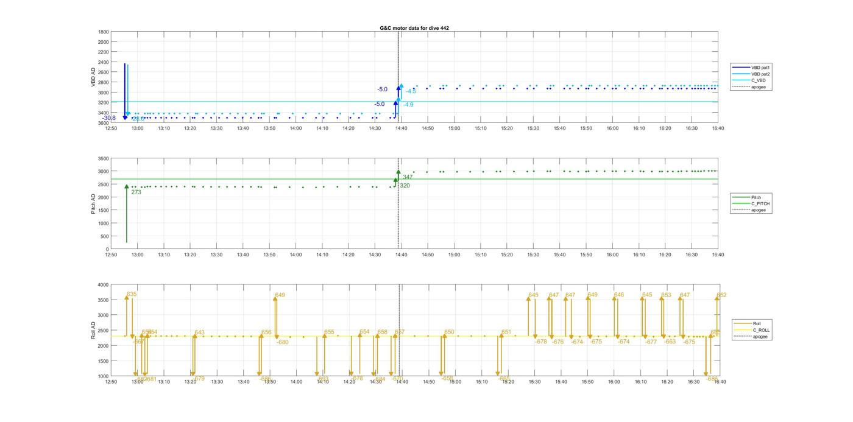Click the 3600 tick on VBD axis
The width and height of the screenshot is (853, 422).
click(104, 123)
